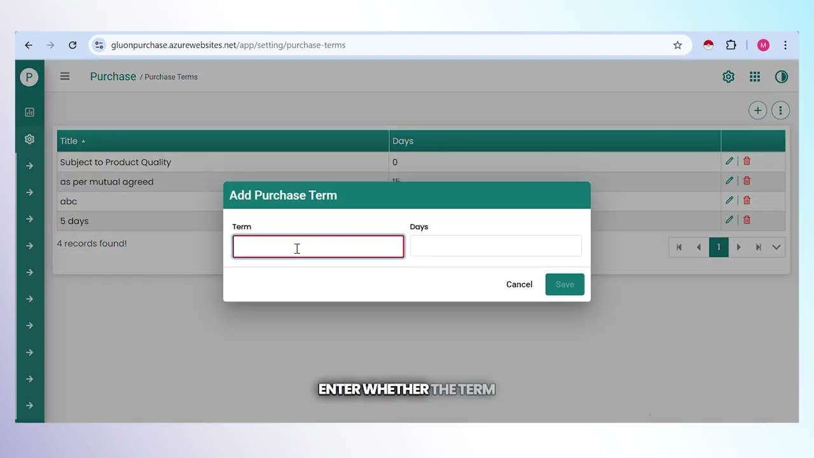
Task: Sort by the Title column header
Action: click(223, 141)
